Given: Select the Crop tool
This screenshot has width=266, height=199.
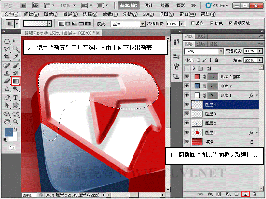Looking at the screenshot, I should pos(7,57).
